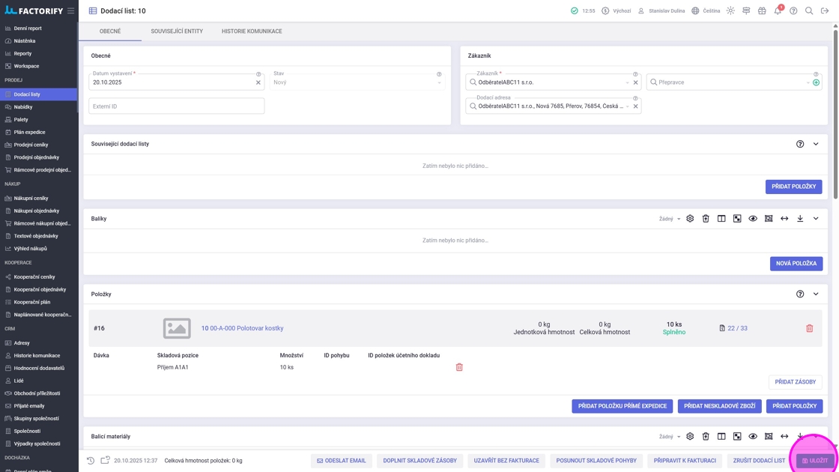Click the Uložit button

point(815,461)
